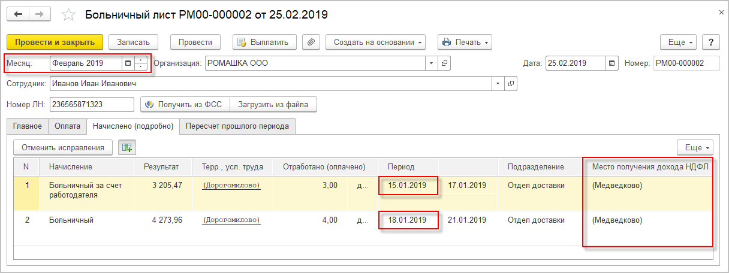Mark document as favorite with star
The width and height of the screenshot is (729, 273).
69,14
